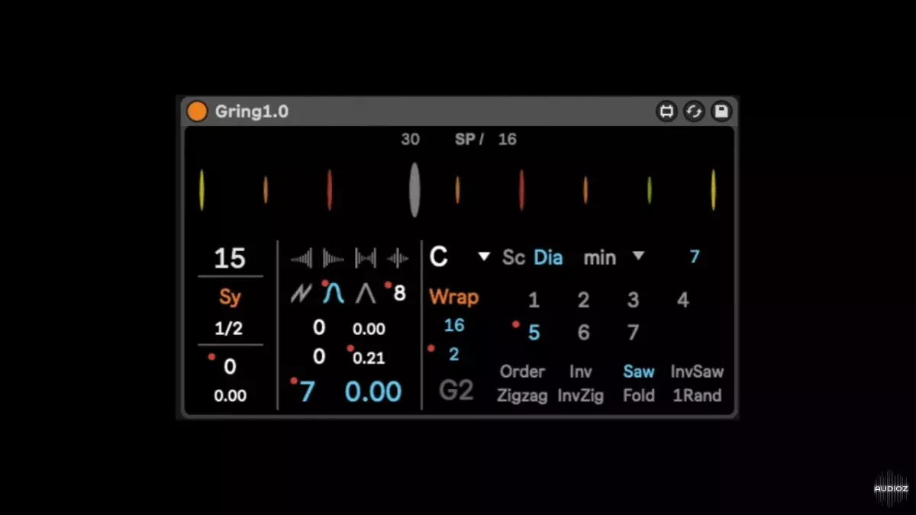Click the large 15 number box
Image resolution: width=916 pixels, height=515 pixels.
pos(230,259)
